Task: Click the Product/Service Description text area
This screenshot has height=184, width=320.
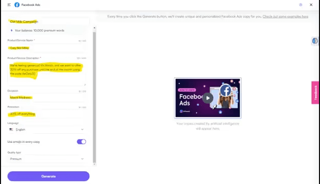Action: coord(47,73)
